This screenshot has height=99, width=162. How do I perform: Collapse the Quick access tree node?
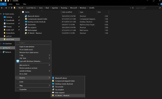click(x=1, y=14)
